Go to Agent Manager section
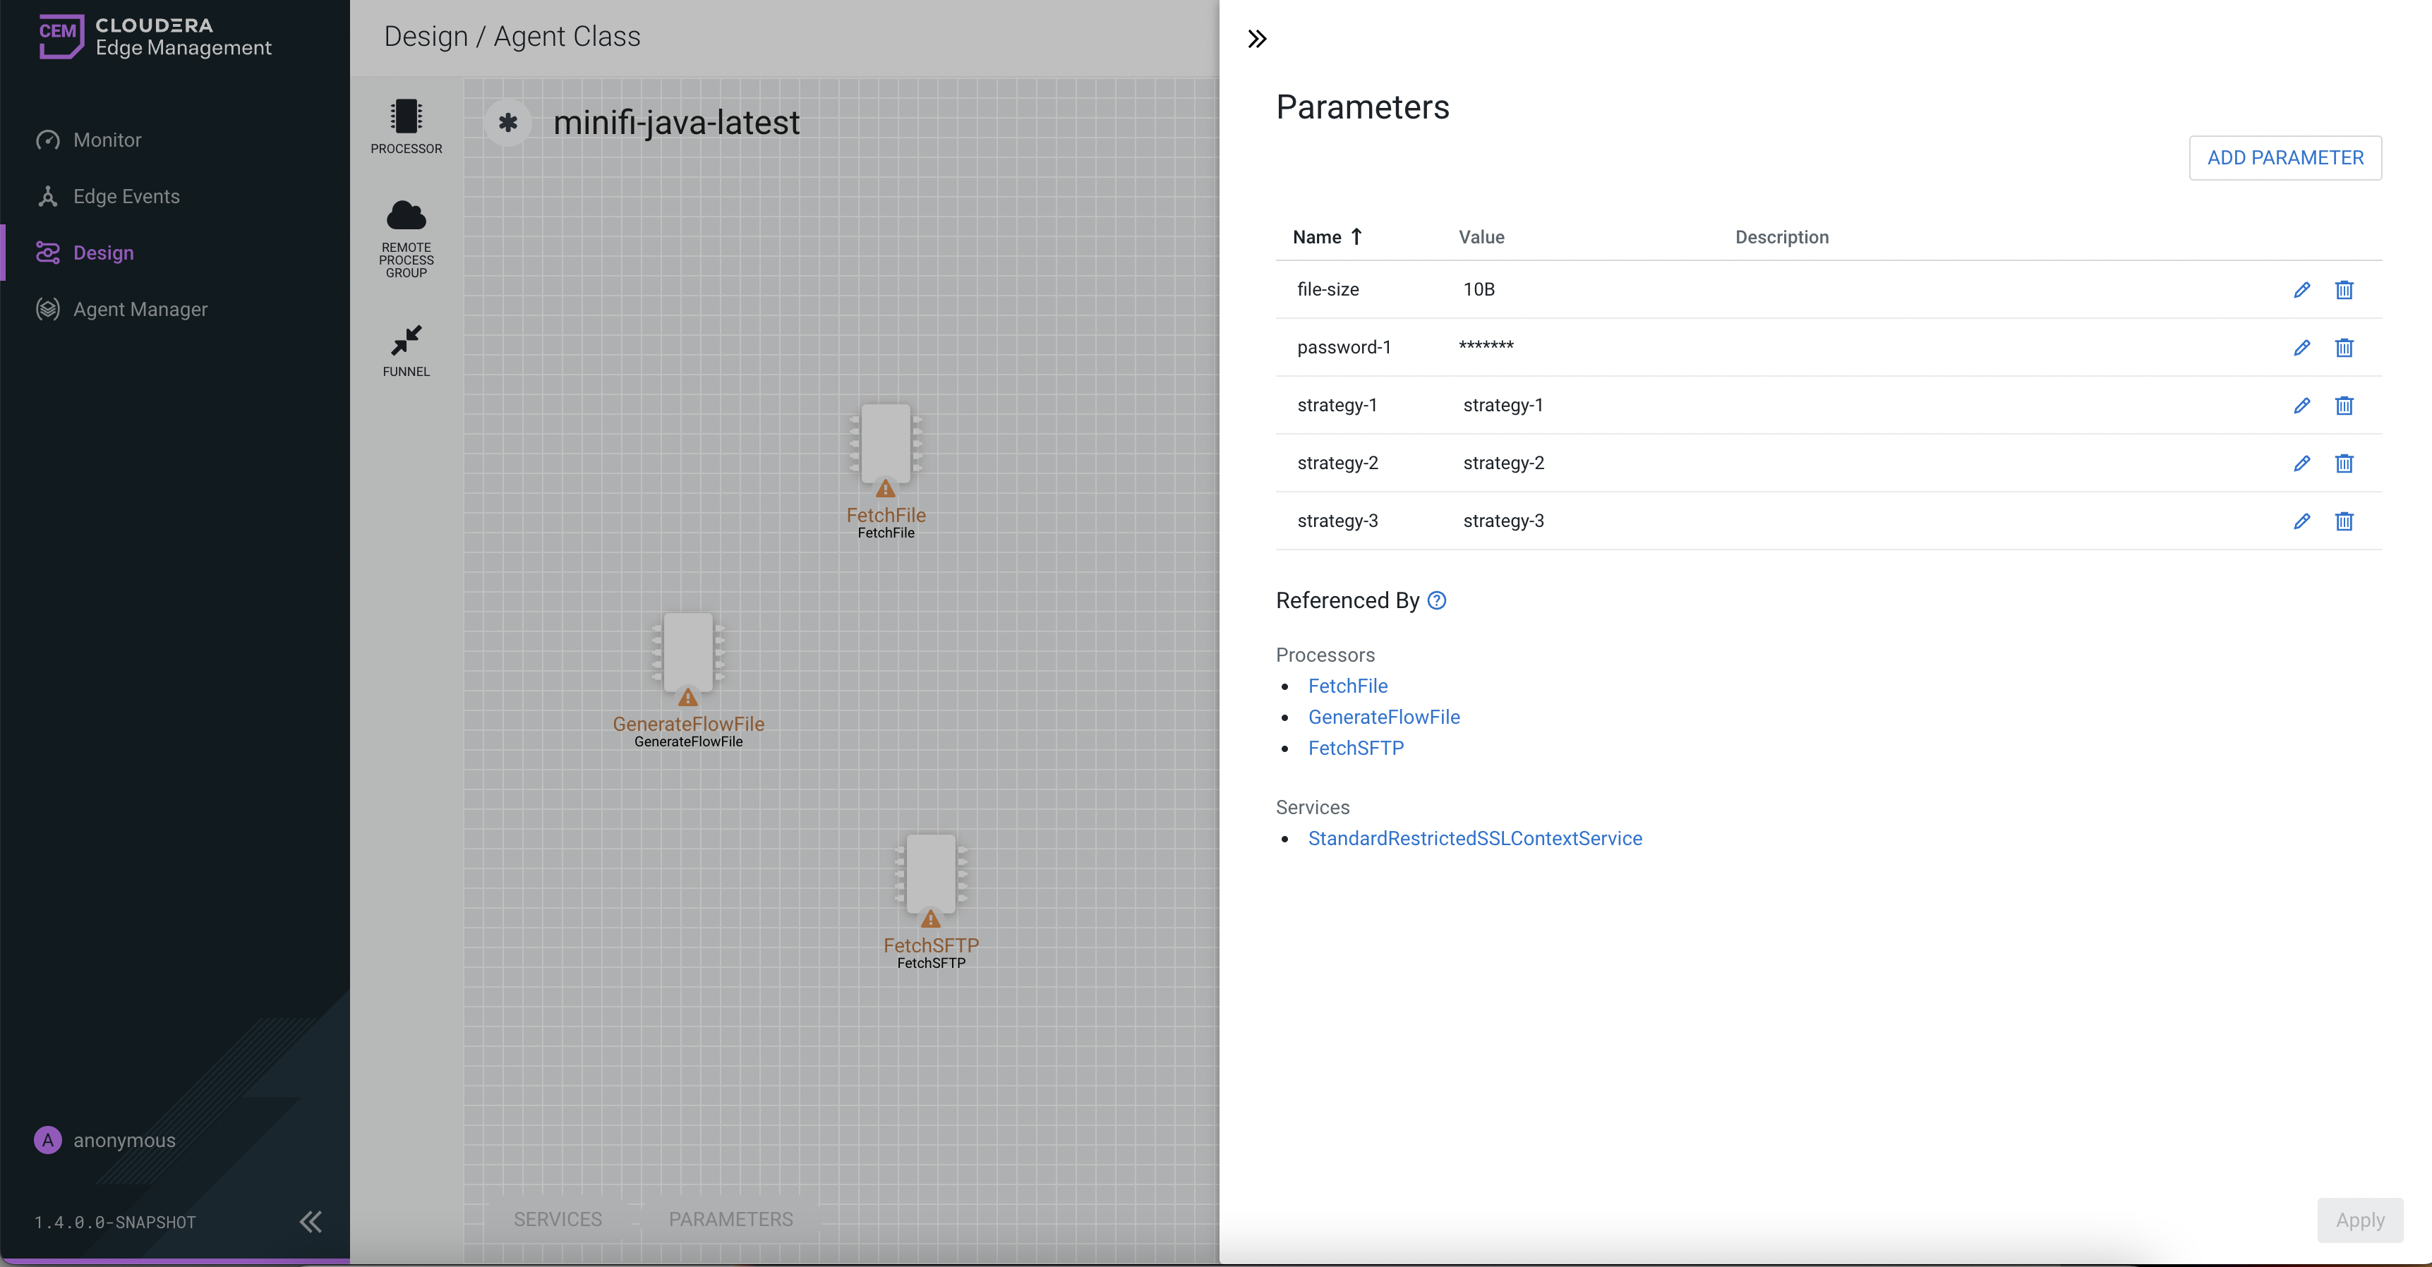Image resolution: width=2432 pixels, height=1267 pixels. click(x=140, y=310)
